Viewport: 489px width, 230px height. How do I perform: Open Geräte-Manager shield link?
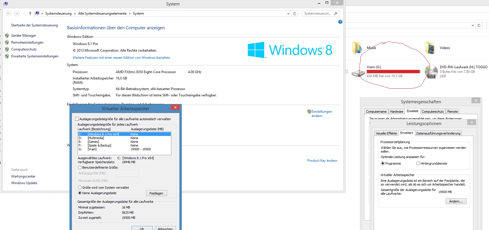coord(24,36)
